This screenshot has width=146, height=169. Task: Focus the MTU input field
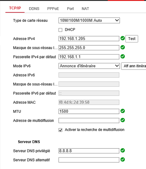click(89, 111)
